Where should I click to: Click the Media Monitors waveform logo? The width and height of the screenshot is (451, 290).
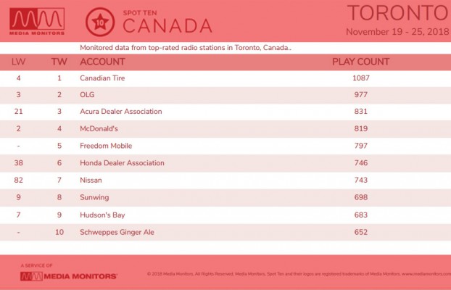click(37, 22)
